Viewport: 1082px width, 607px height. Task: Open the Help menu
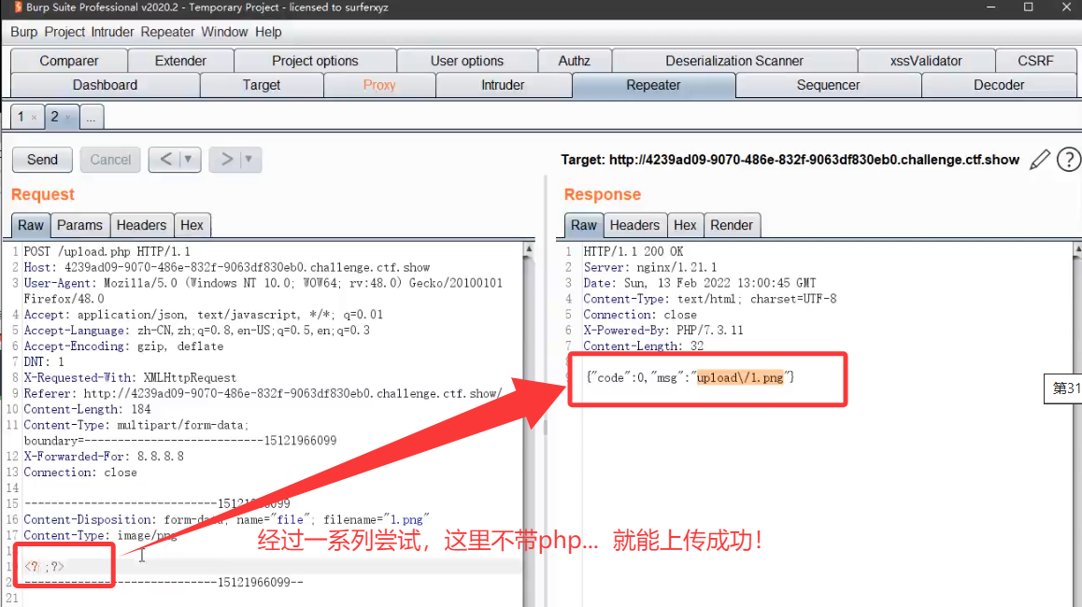pyautogui.click(x=268, y=32)
